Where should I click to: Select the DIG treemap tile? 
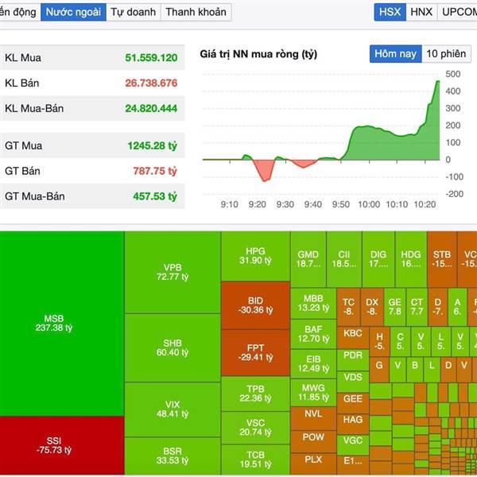pos(378,259)
